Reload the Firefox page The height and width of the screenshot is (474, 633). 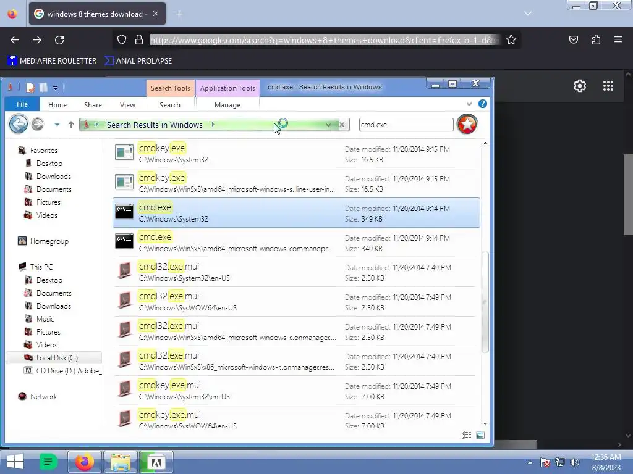[59, 40]
